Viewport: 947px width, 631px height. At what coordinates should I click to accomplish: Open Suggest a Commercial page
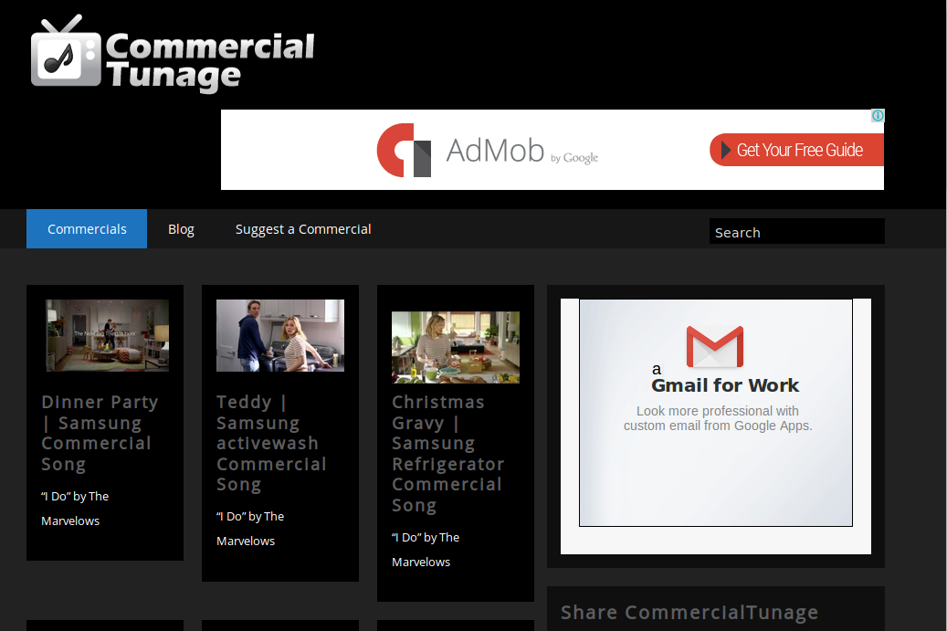tap(303, 229)
